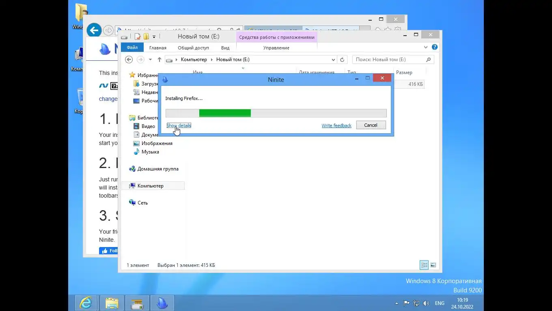Open Explorer help question mark icon
Image resolution: width=552 pixels, height=311 pixels.
(x=435, y=47)
